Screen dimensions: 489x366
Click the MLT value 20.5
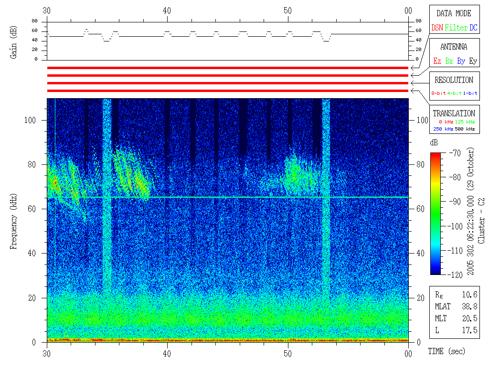coord(469,318)
